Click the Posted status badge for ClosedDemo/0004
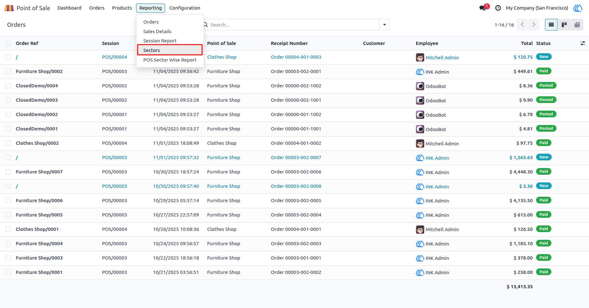The image size is (589, 308). 546,85
